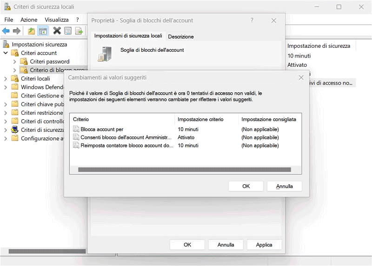
Task: Expand the Criteri password tree node
Action: click(x=15, y=62)
